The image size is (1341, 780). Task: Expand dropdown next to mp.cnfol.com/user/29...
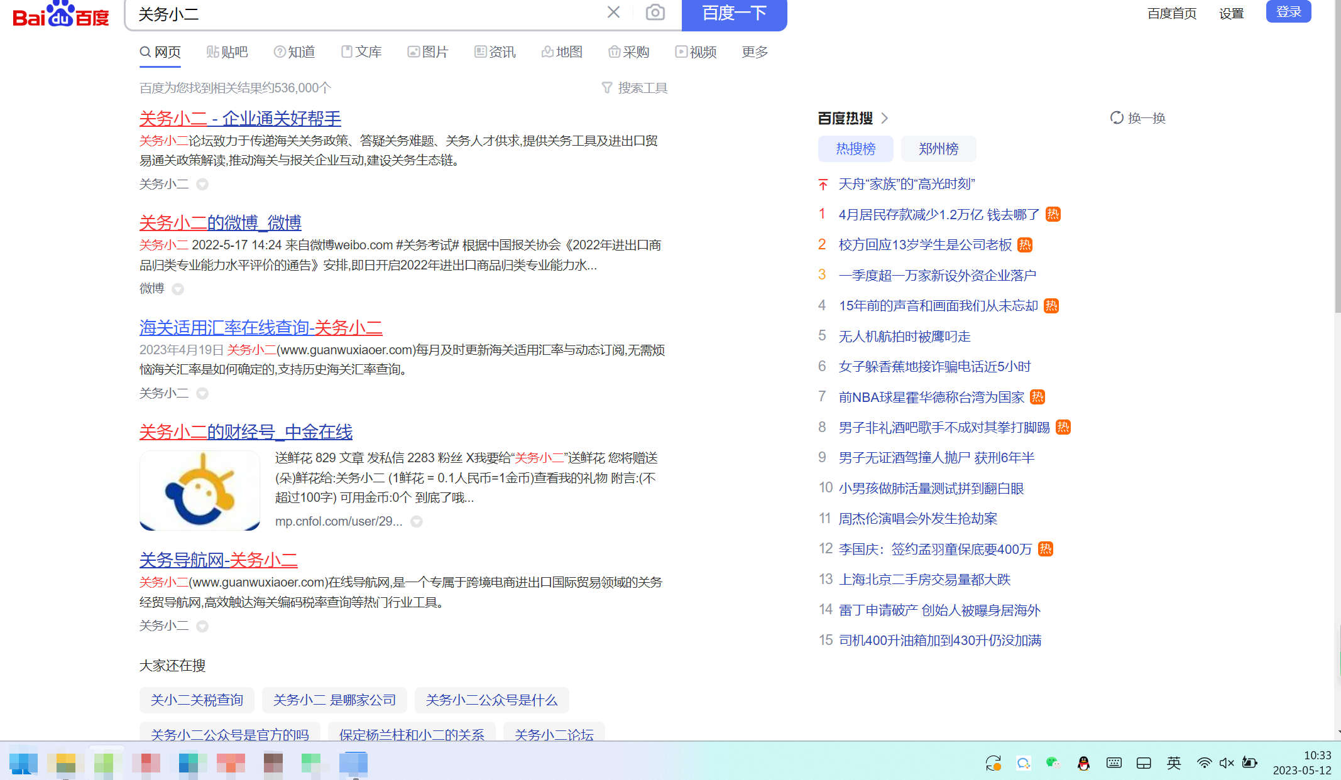point(417,521)
